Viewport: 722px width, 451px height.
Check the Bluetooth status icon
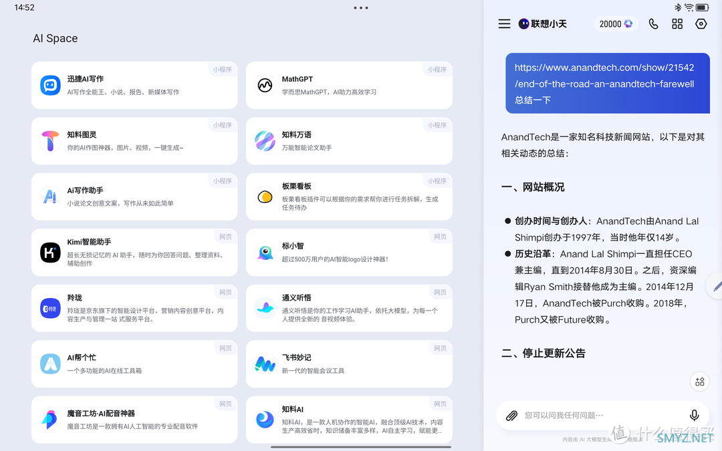(678, 7)
